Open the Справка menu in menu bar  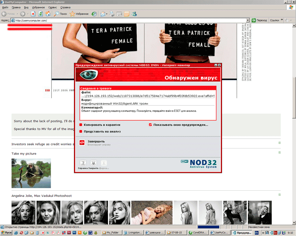65,7
